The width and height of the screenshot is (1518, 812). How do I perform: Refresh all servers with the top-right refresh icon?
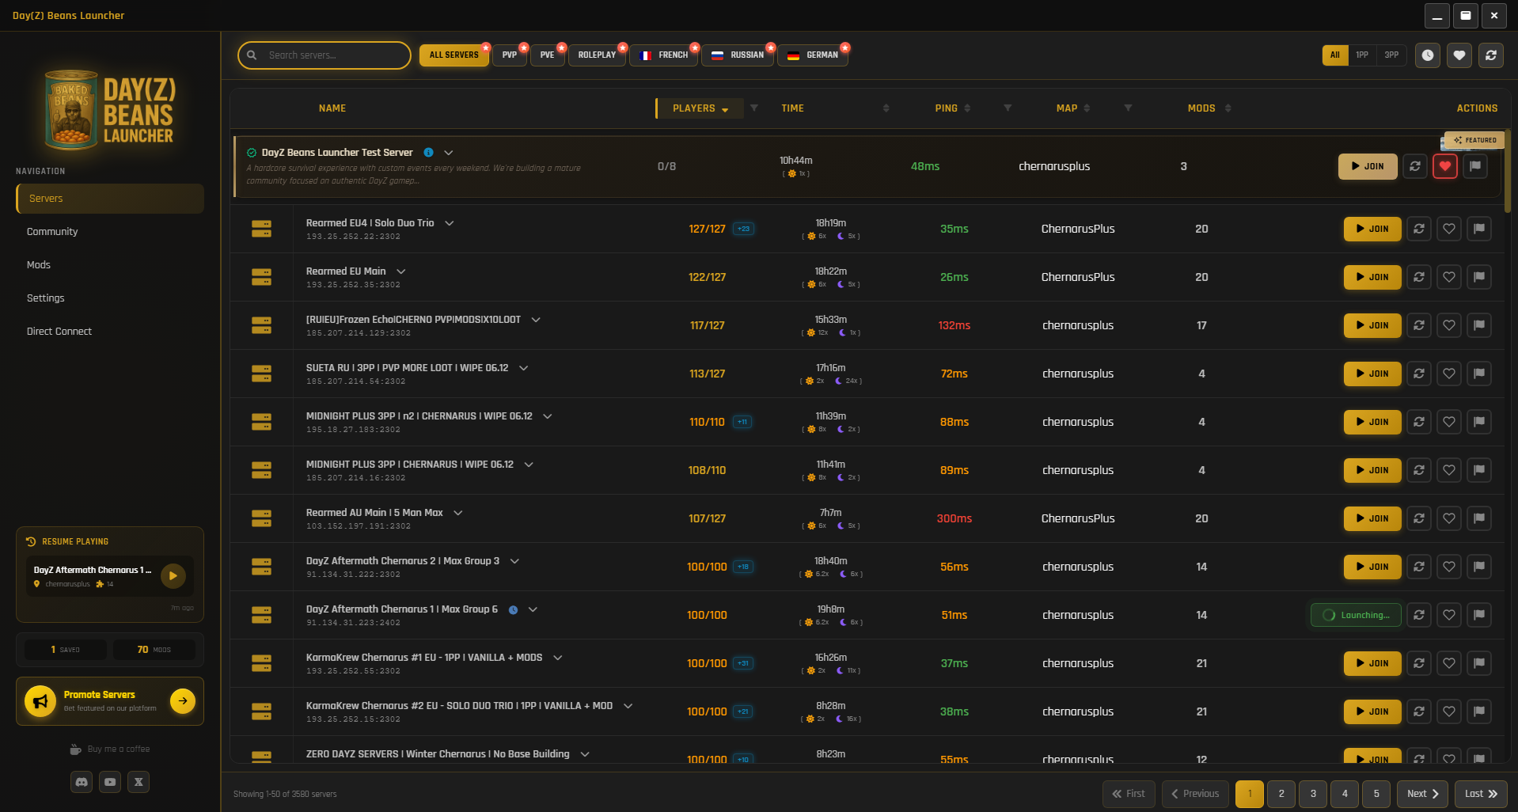(1491, 55)
